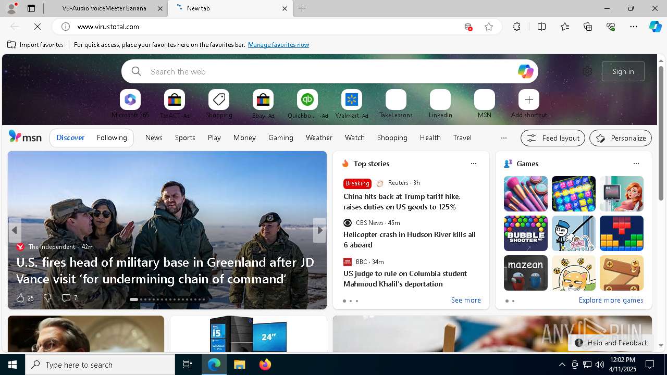Switch to VB-Audio VoiceMeeter Banana tab
The image size is (667, 375).
coord(105,8)
